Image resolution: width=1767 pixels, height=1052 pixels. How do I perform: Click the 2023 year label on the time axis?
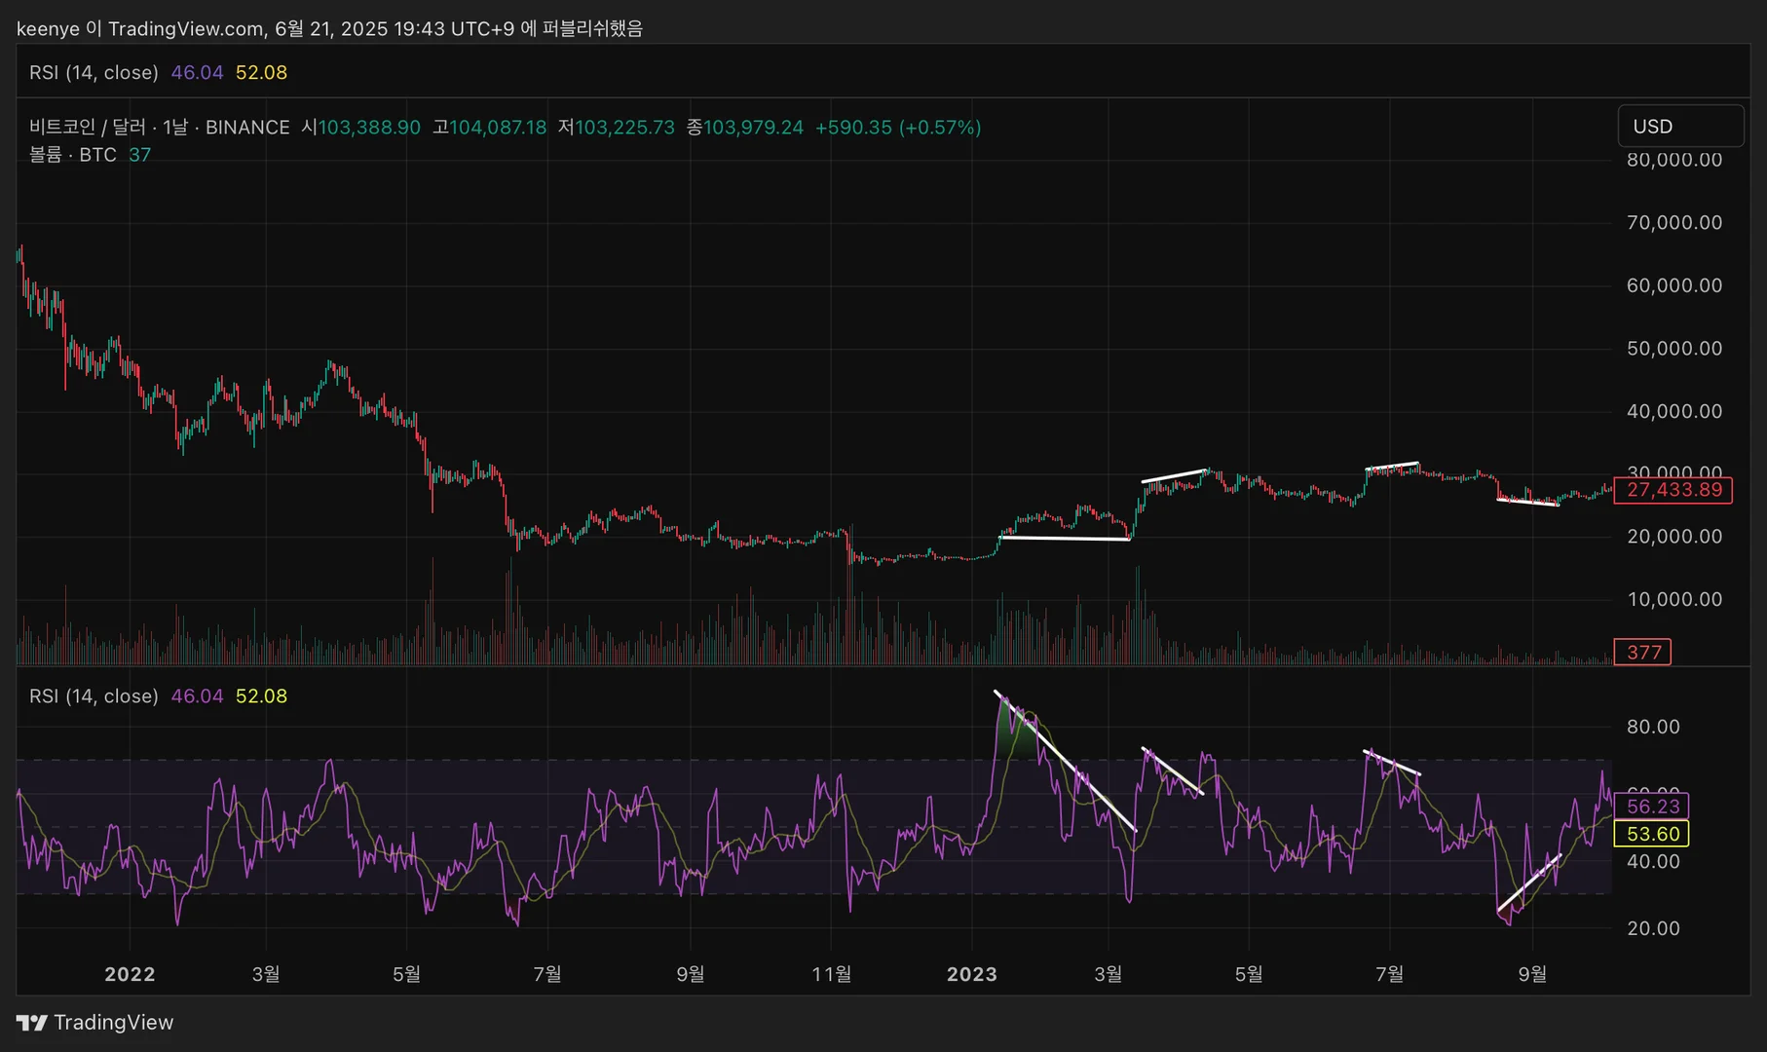pyautogui.click(x=972, y=974)
